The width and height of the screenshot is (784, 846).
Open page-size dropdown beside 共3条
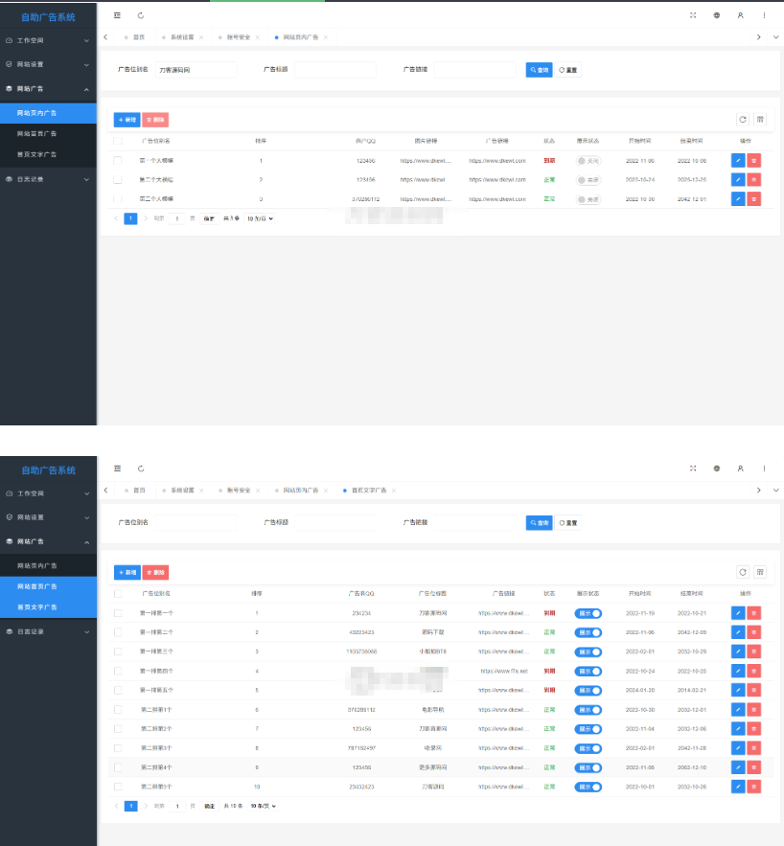click(260, 218)
